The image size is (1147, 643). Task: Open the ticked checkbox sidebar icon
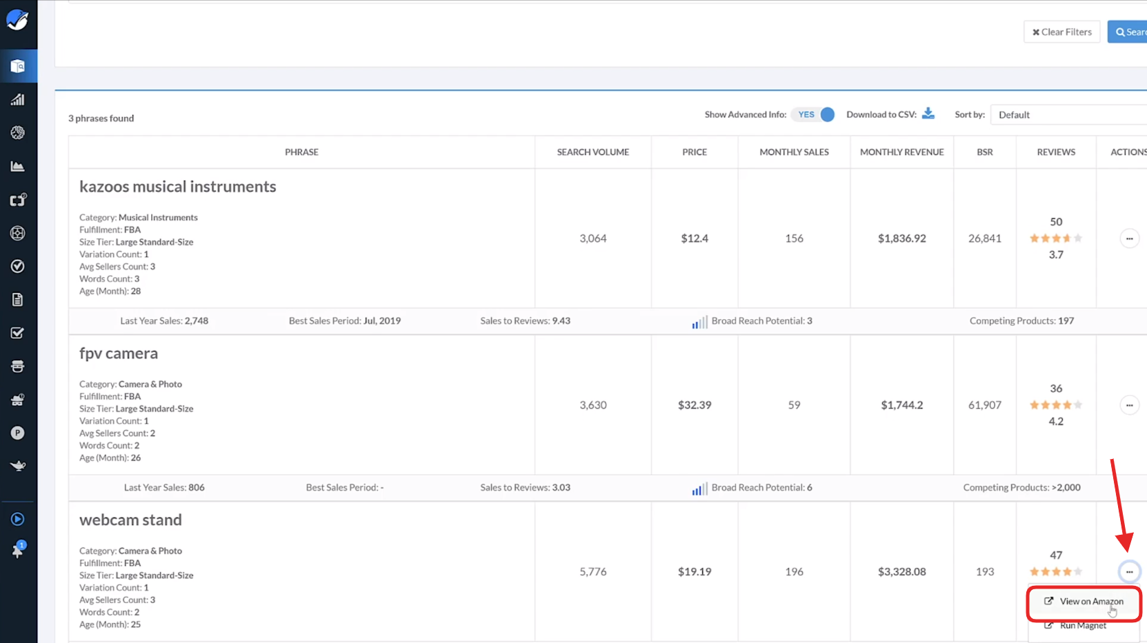tap(18, 333)
